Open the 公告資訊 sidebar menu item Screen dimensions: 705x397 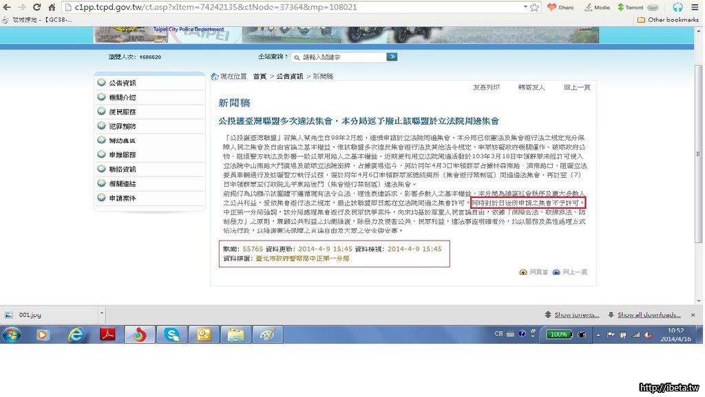[x=122, y=83]
